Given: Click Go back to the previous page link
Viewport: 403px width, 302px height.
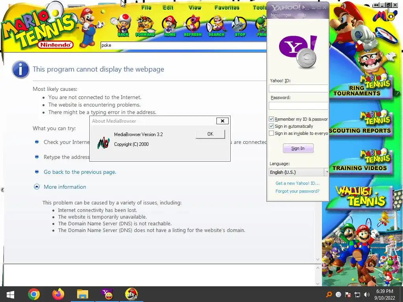Looking at the screenshot, I should (x=80, y=172).
